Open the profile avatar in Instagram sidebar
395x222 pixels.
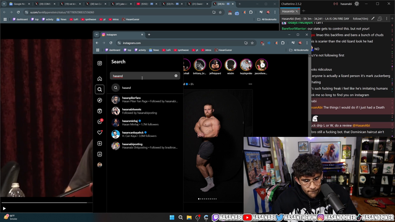point(99,165)
